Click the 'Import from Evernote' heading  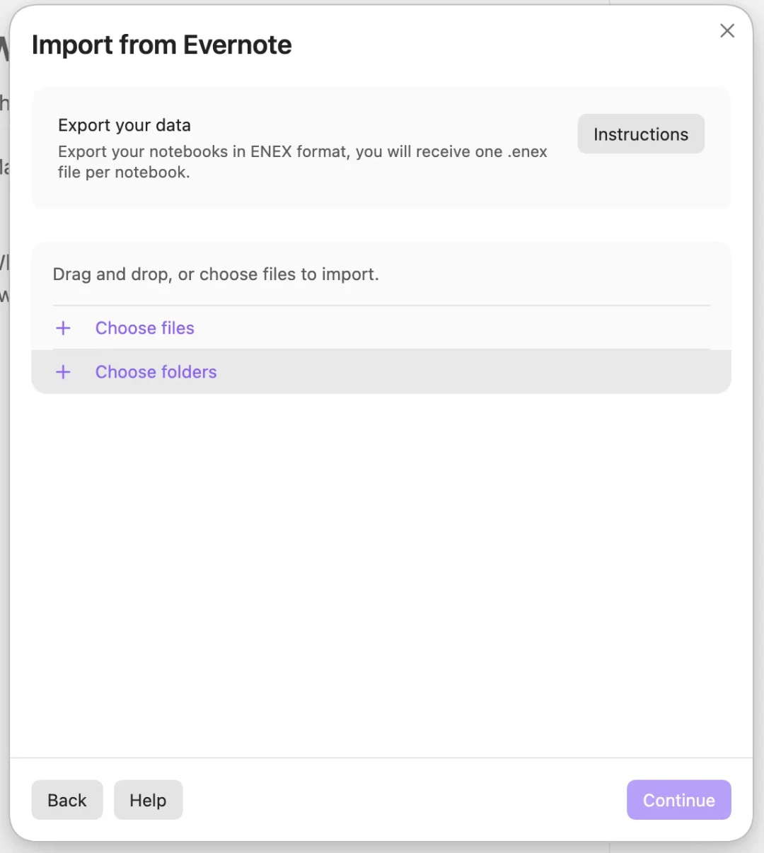tap(162, 45)
